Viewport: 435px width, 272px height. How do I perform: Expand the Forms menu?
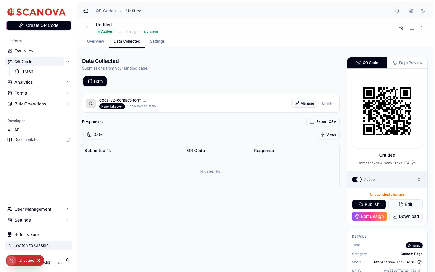click(x=68, y=93)
